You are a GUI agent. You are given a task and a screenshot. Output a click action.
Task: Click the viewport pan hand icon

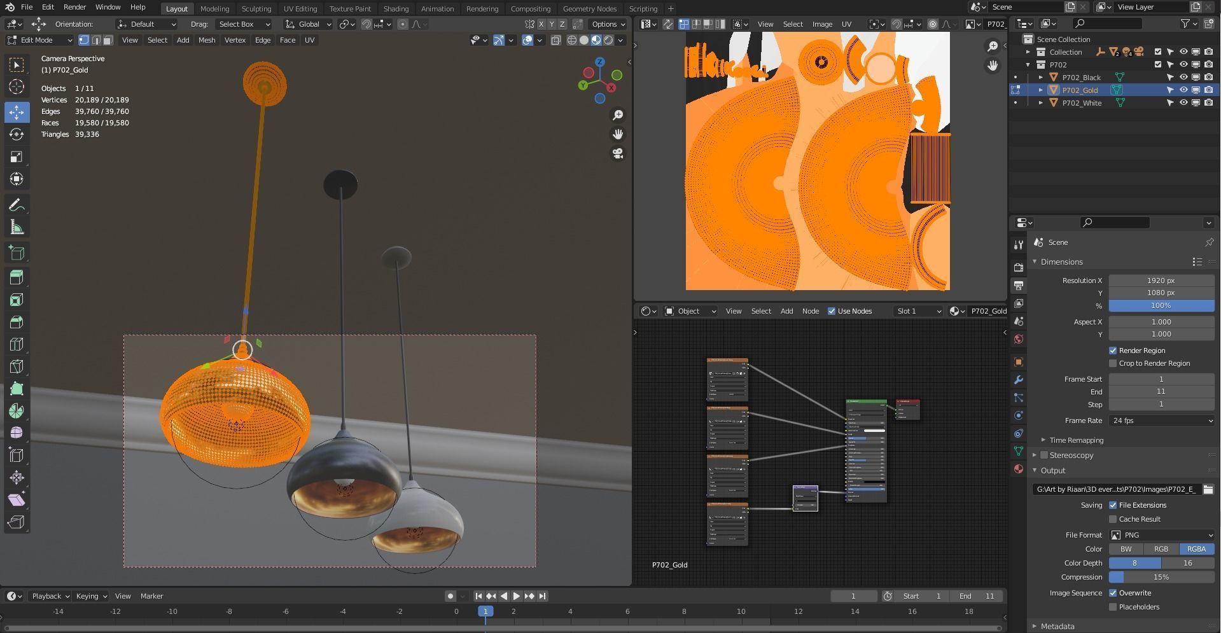point(617,134)
